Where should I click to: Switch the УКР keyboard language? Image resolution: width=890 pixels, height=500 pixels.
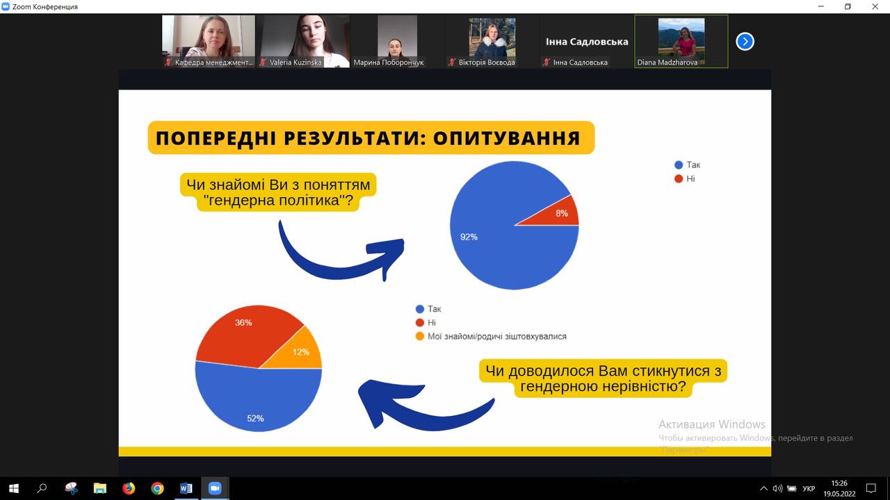[x=809, y=488]
